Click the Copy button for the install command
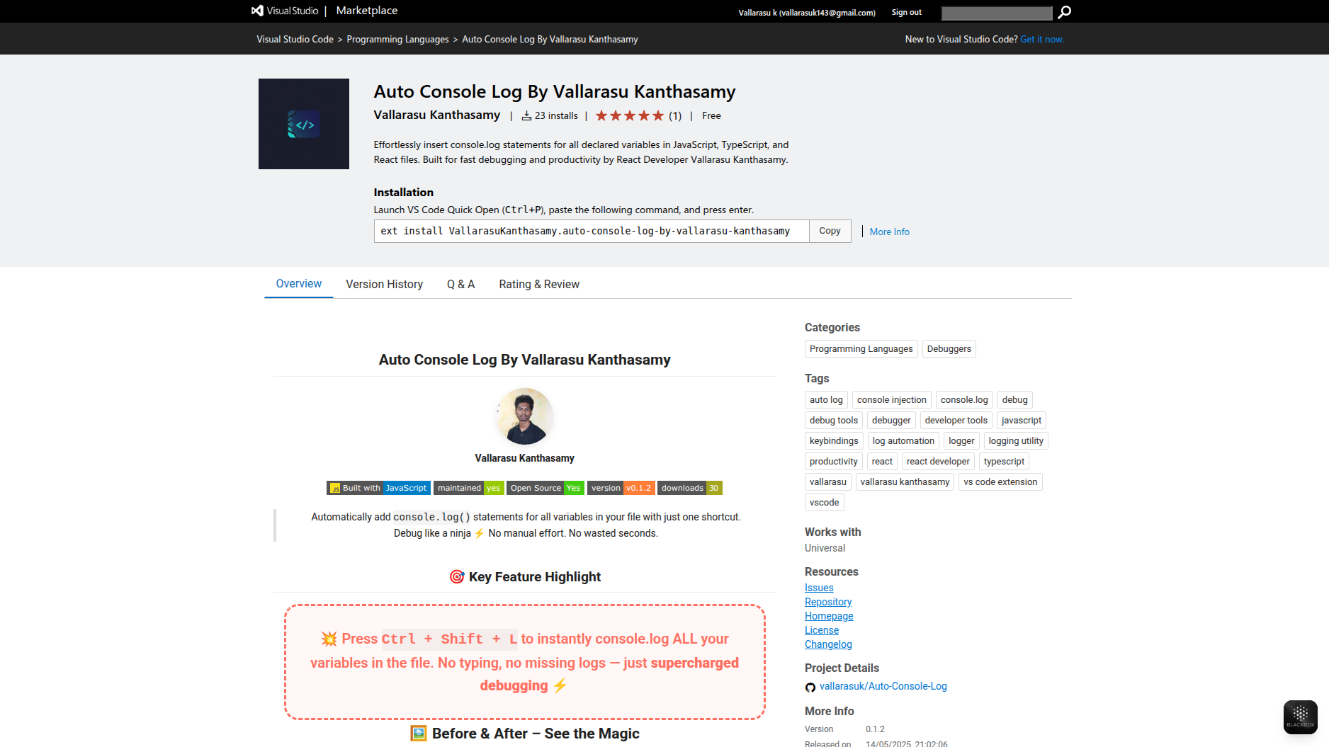The image size is (1329, 747). [x=829, y=231]
